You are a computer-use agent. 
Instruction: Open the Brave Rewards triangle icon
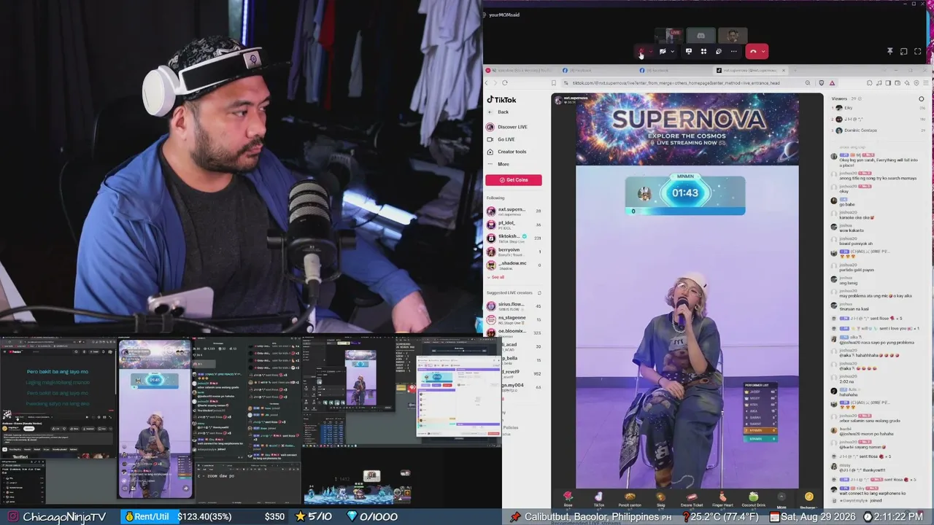(x=832, y=83)
